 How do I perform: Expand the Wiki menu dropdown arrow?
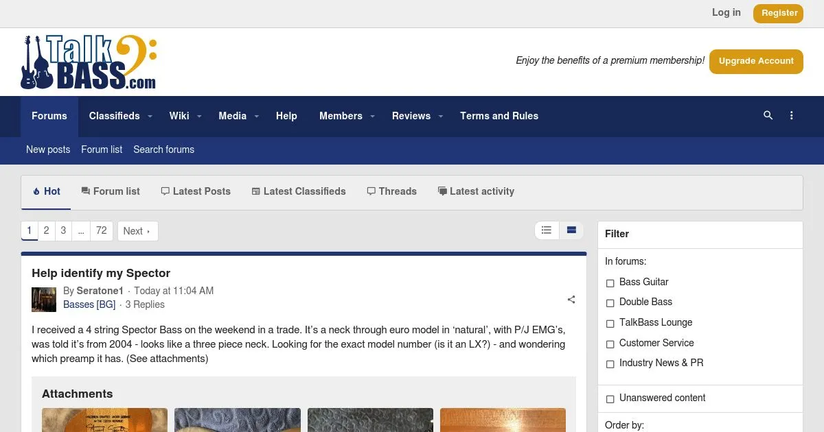click(199, 117)
